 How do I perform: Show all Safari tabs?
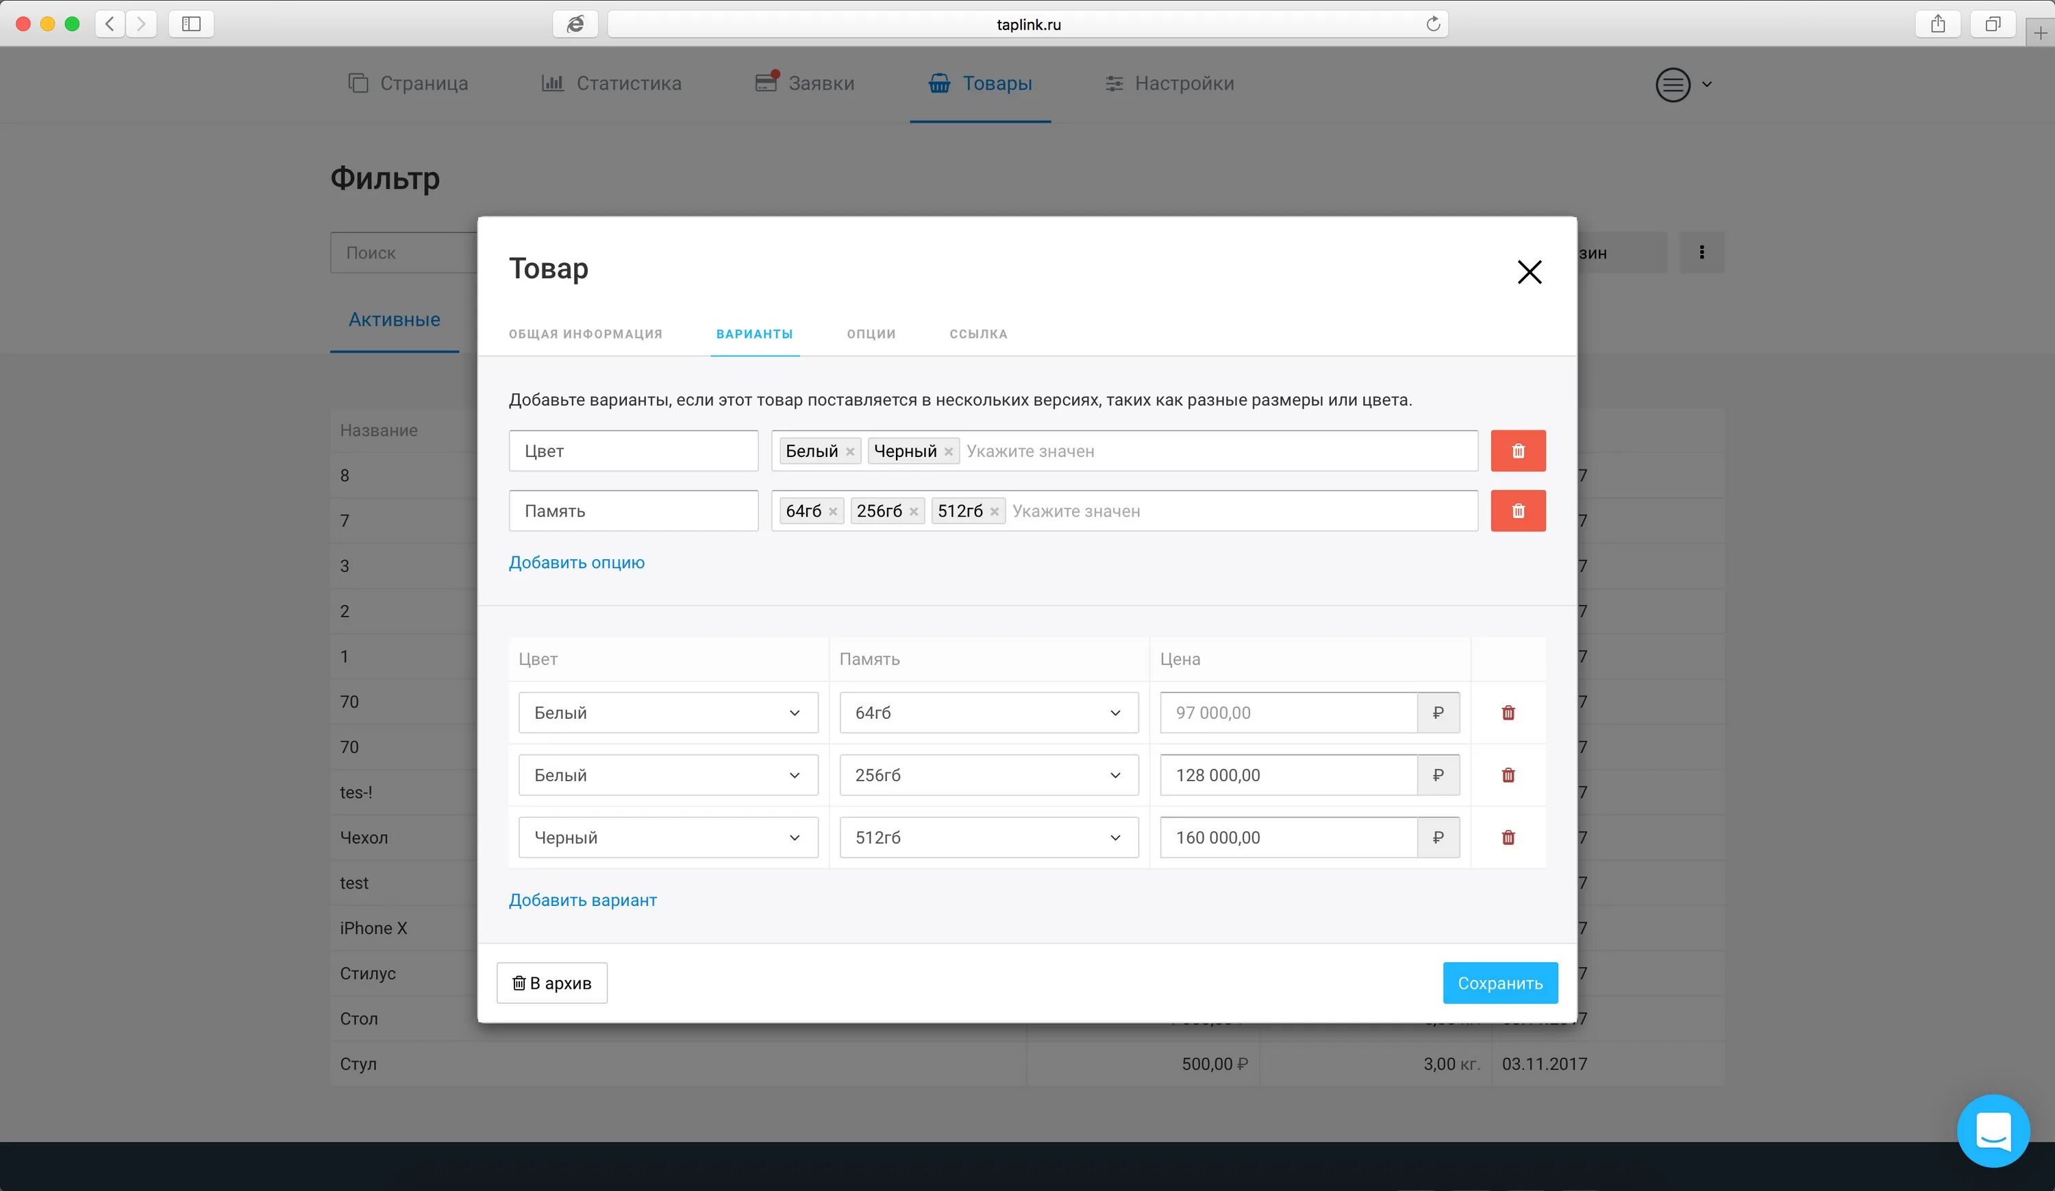tap(1992, 24)
